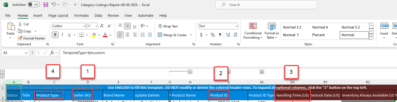Expand the cell styles gallery More arrow
397x102 pixels.
click(x=371, y=36)
